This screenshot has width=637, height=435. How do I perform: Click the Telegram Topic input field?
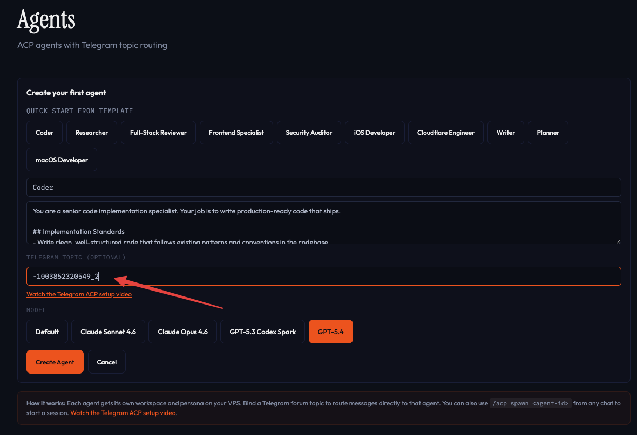pos(324,276)
